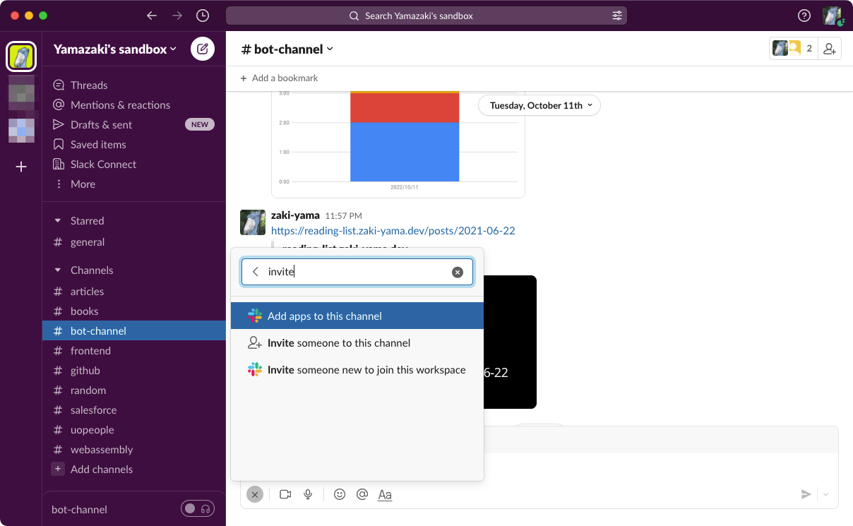Go forward in history using the arrow

click(x=177, y=16)
